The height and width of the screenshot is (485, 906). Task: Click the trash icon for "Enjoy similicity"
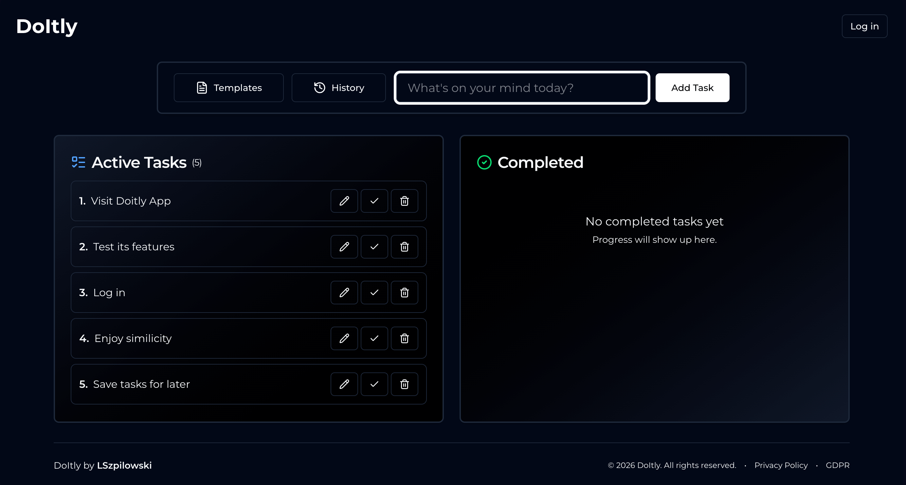[404, 338]
